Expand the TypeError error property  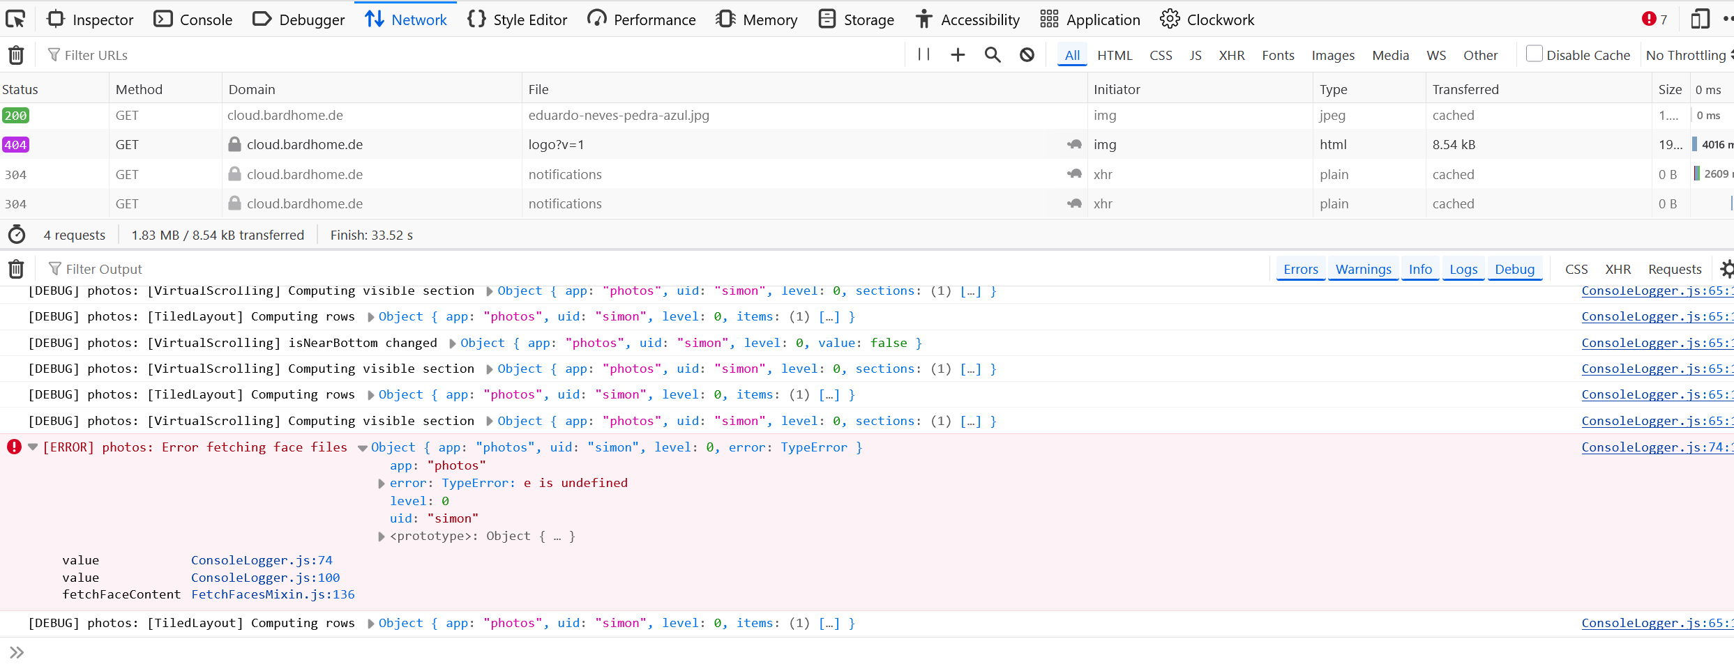pyautogui.click(x=381, y=484)
